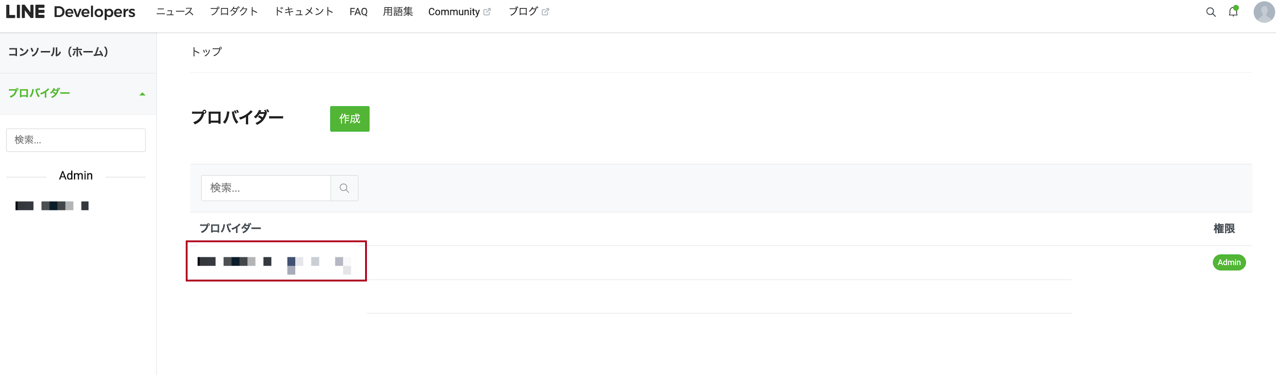The height and width of the screenshot is (375, 1276).
Task: Open the user profile avatar
Action: pos(1264,12)
